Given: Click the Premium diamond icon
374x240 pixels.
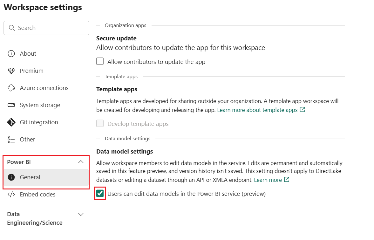Looking at the screenshot, I should tap(11, 71).
